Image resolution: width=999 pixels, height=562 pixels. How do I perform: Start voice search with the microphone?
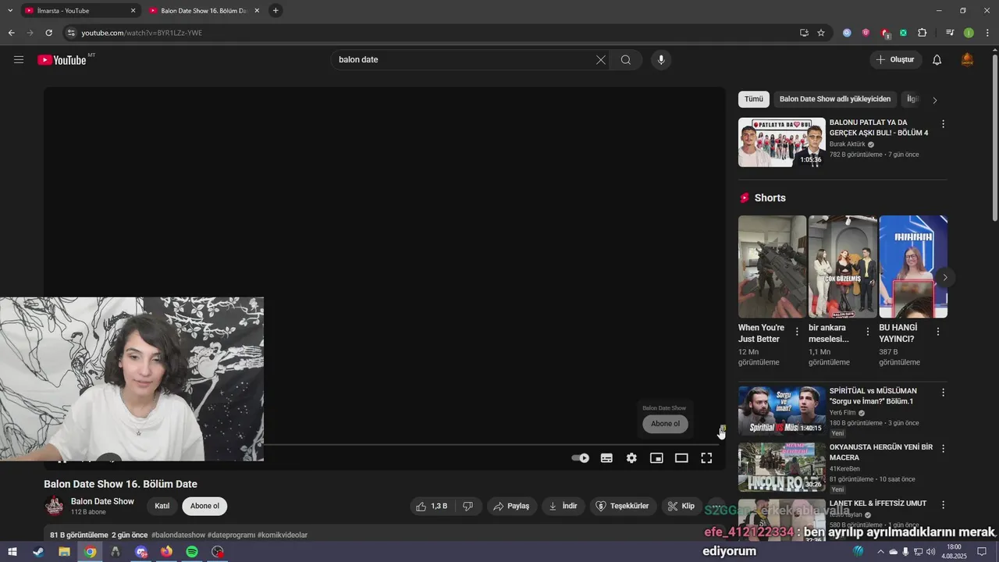click(661, 60)
